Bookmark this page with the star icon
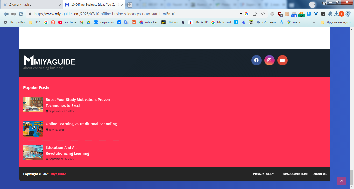Viewport: 354px width, 189px height. tap(263, 14)
